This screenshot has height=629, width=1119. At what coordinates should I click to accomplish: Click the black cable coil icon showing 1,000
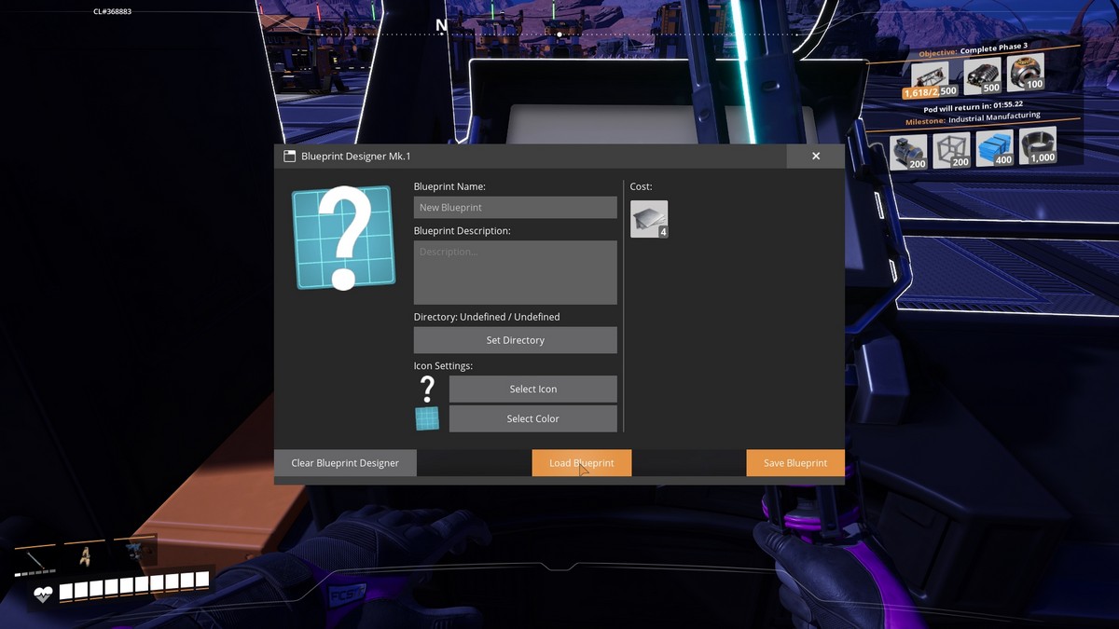point(1037,145)
